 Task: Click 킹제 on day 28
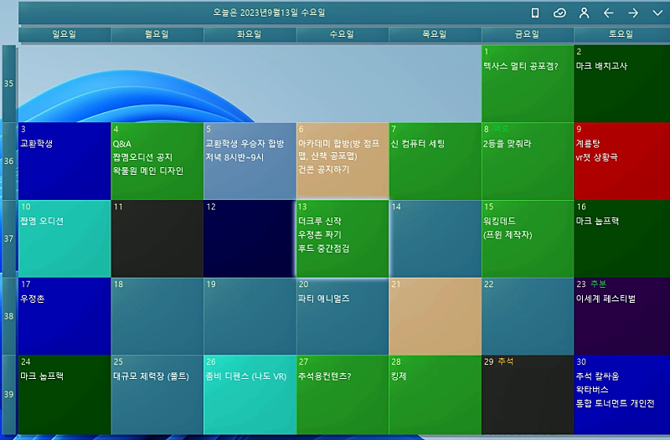399,376
